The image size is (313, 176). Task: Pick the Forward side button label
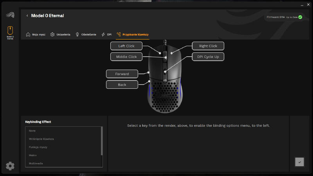[x=122, y=74]
